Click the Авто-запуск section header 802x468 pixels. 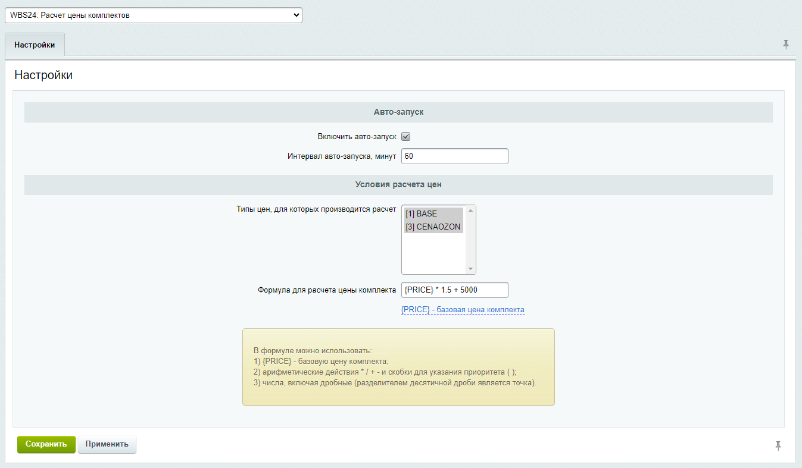[398, 112]
